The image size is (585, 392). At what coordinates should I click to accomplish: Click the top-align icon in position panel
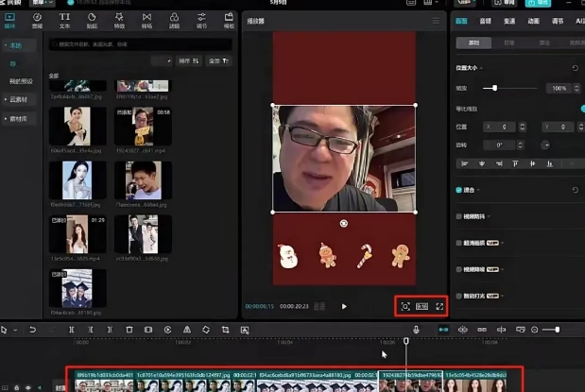point(515,163)
